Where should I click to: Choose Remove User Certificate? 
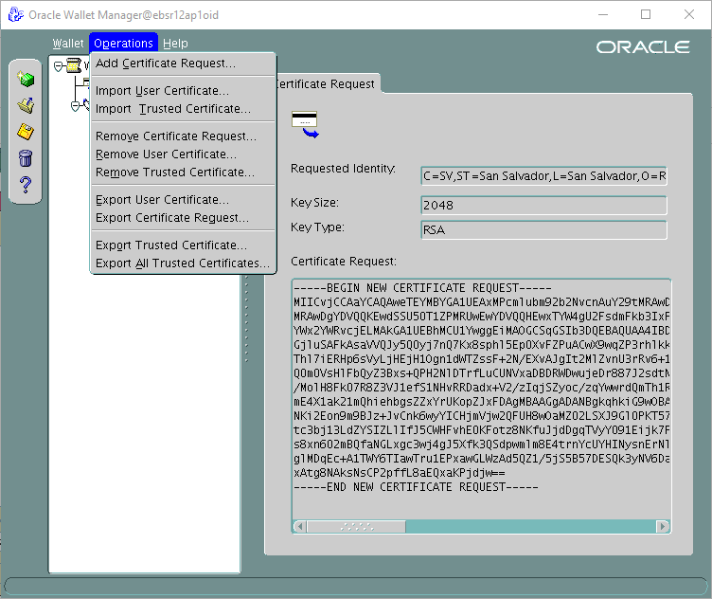pyautogui.click(x=184, y=154)
